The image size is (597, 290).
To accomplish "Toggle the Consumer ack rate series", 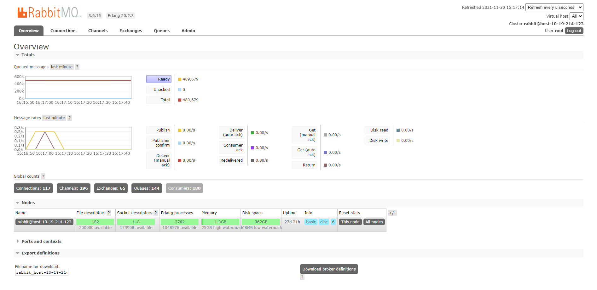I will coord(232,148).
